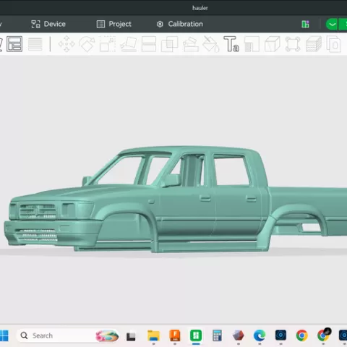Pick the Color Painting bucket tool
Image resolution: width=347 pixels, height=347 pixels.
pos(211,44)
